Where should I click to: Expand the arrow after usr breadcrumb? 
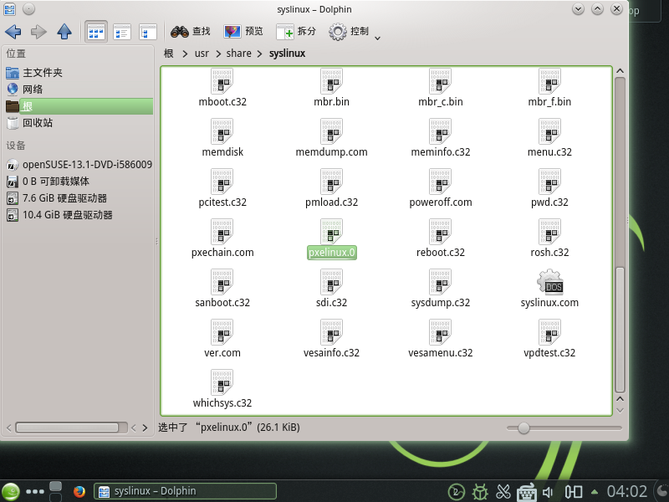[218, 54]
